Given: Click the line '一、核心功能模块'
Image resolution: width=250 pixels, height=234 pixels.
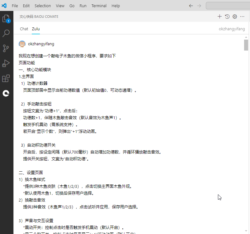Looking at the screenshot, I should coord(35,70).
